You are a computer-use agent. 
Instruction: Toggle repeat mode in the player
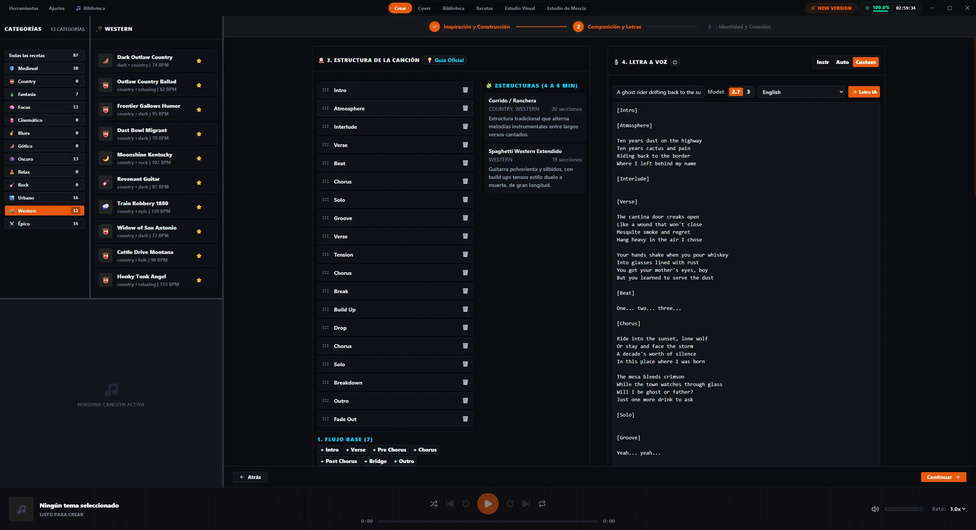tap(542, 504)
